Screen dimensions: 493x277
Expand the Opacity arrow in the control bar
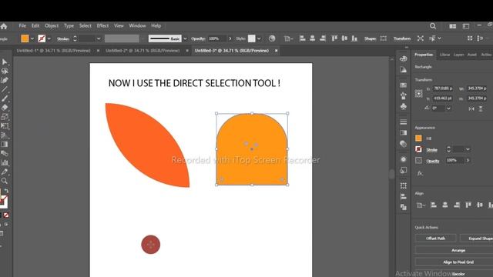pyautogui.click(x=230, y=38)
